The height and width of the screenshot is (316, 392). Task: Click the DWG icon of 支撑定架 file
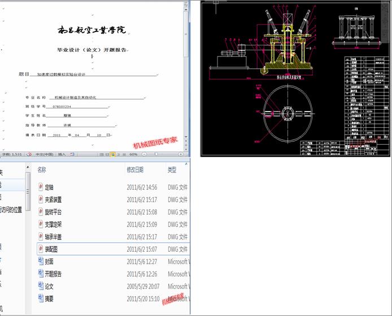[41, 224]
